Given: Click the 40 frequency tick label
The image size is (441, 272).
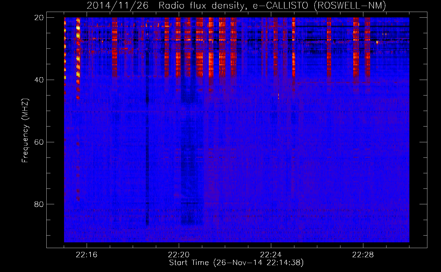Looking at the screenshot, I should (x=39, y=80).
